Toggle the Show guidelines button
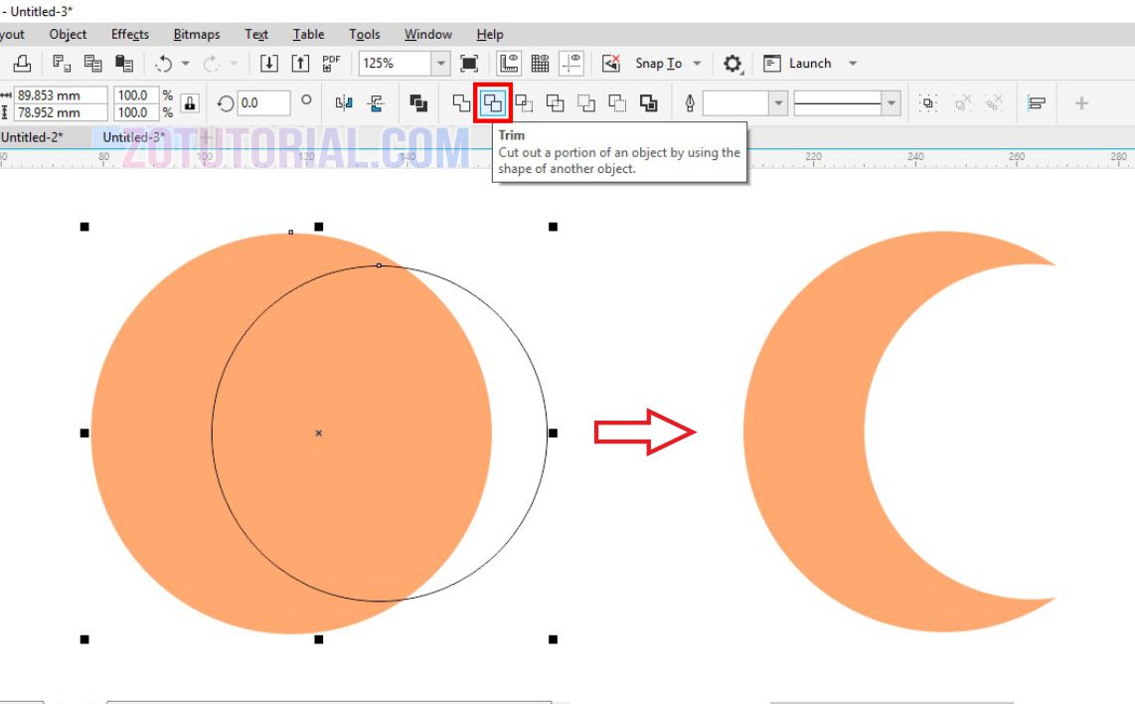The height and width of the screenshot is (704, 1135). coord(571,64)
